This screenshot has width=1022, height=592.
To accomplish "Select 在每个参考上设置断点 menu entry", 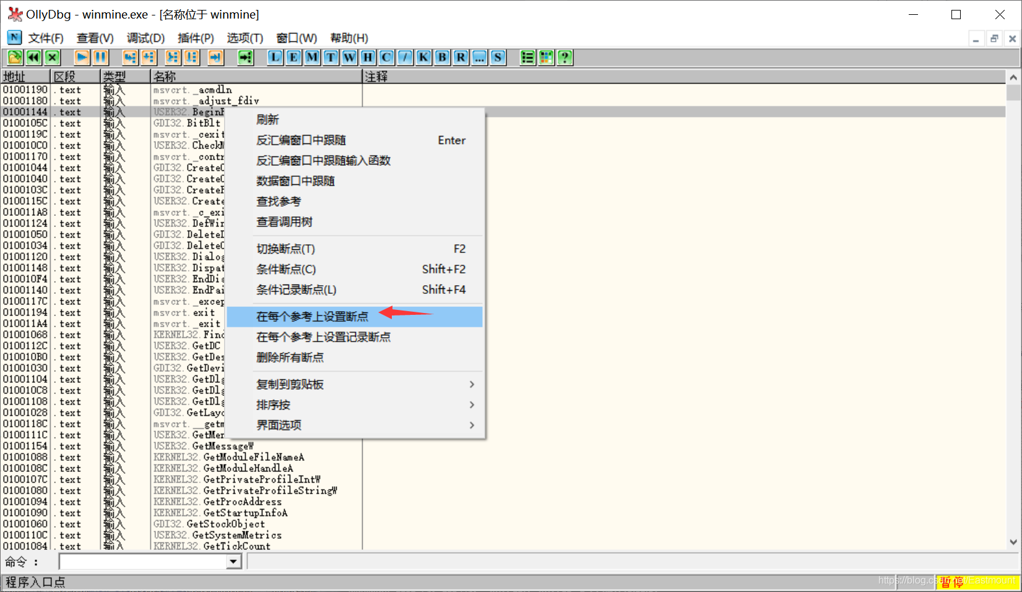I will pyautogui.click(x=355, y=317).
